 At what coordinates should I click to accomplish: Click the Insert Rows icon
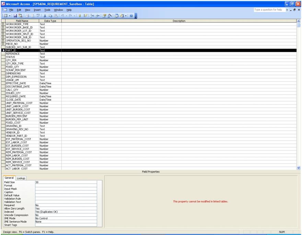(x=92, y=16)
